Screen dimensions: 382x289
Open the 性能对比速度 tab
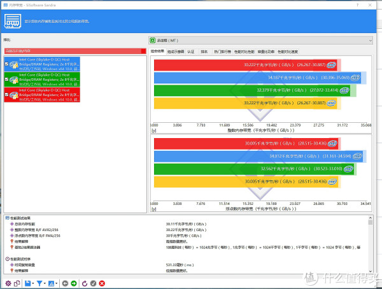[288, 52]
